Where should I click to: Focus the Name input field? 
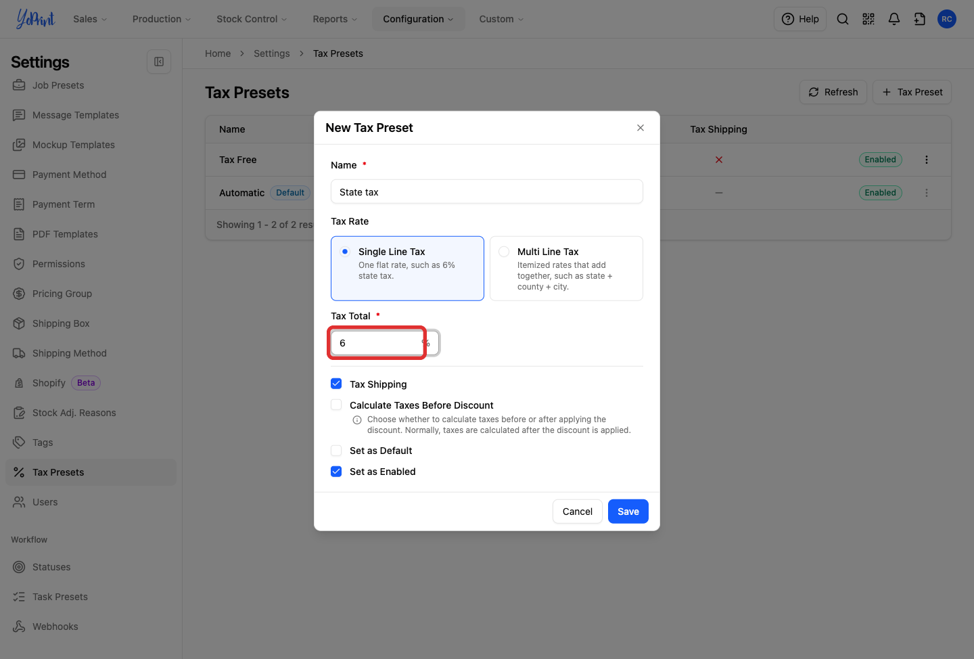tap(487, 191)
